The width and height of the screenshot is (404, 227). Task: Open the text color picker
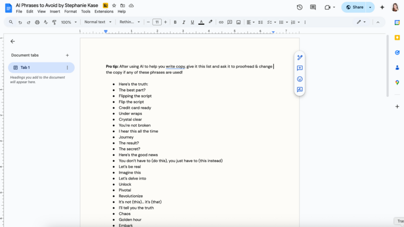pos(201,22)
